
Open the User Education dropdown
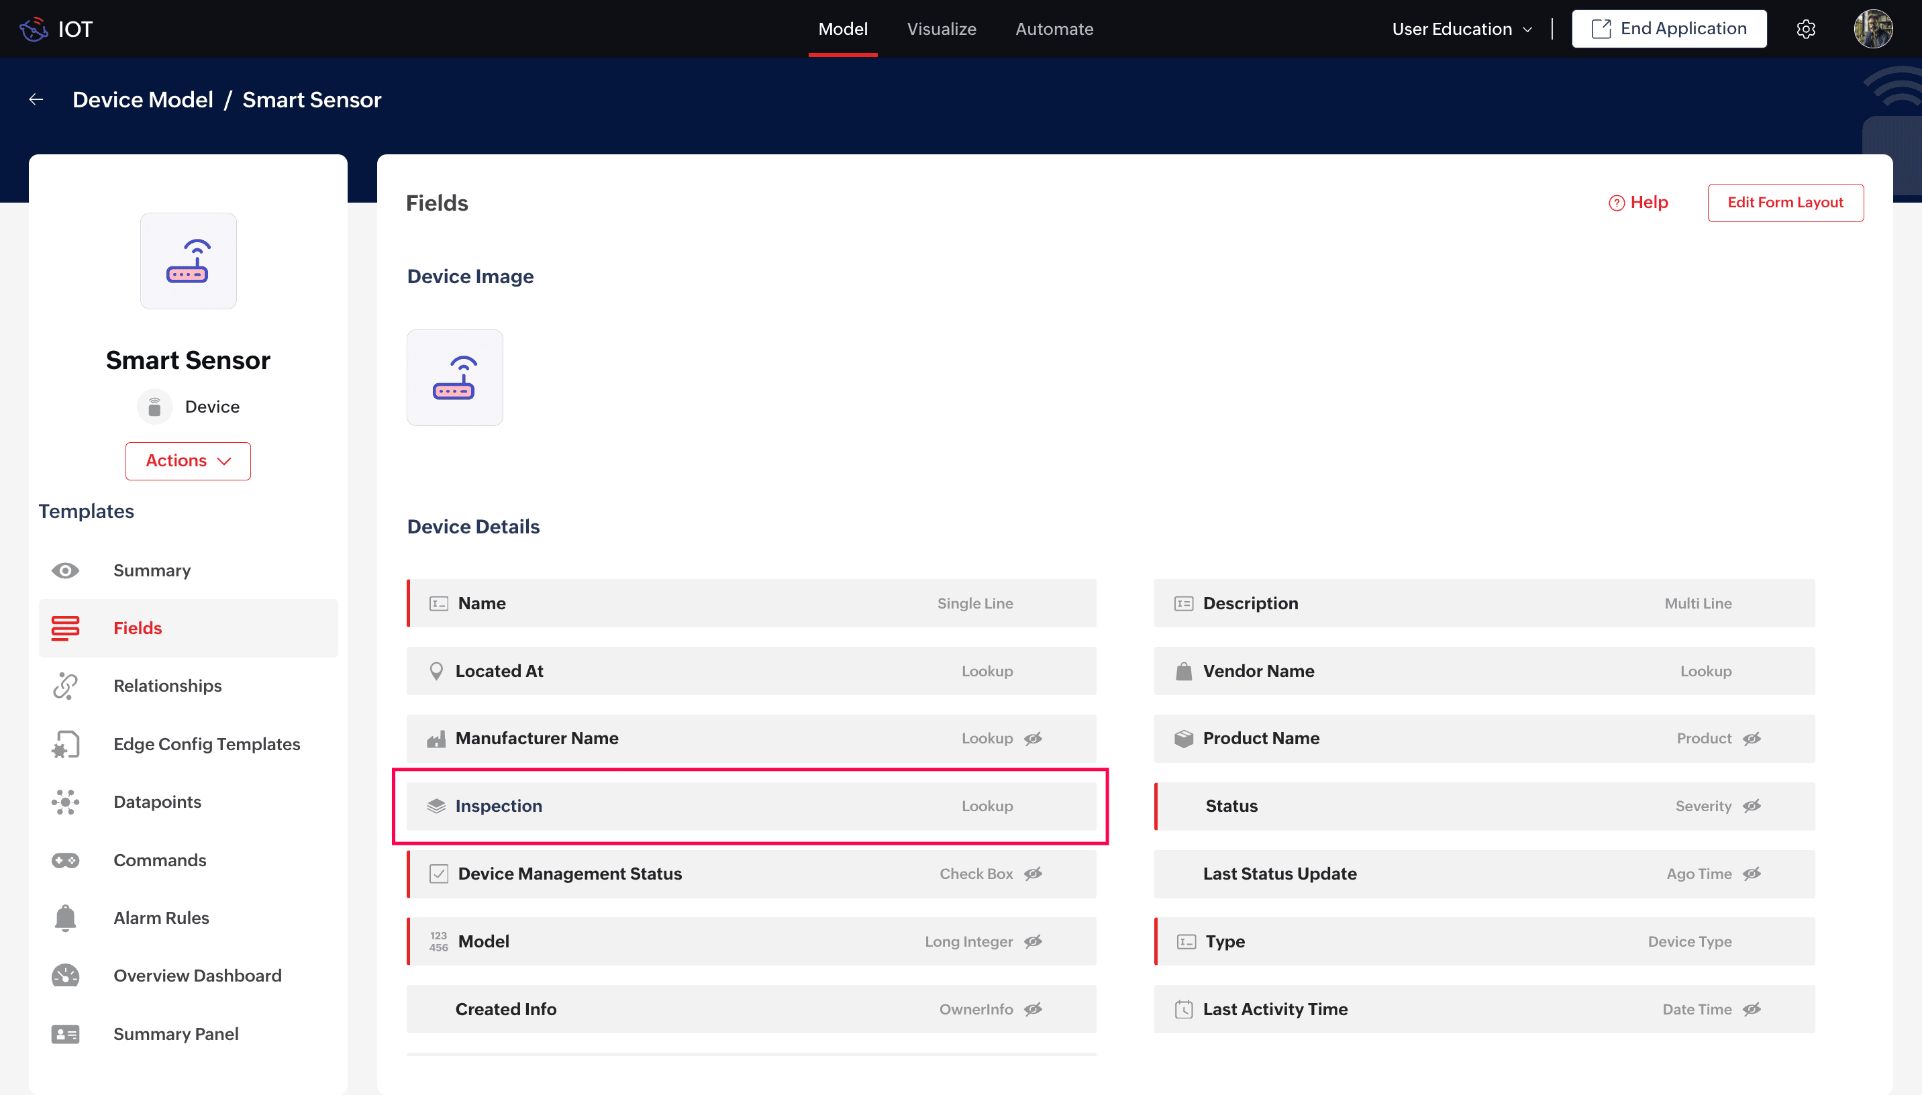(1461, 29)
